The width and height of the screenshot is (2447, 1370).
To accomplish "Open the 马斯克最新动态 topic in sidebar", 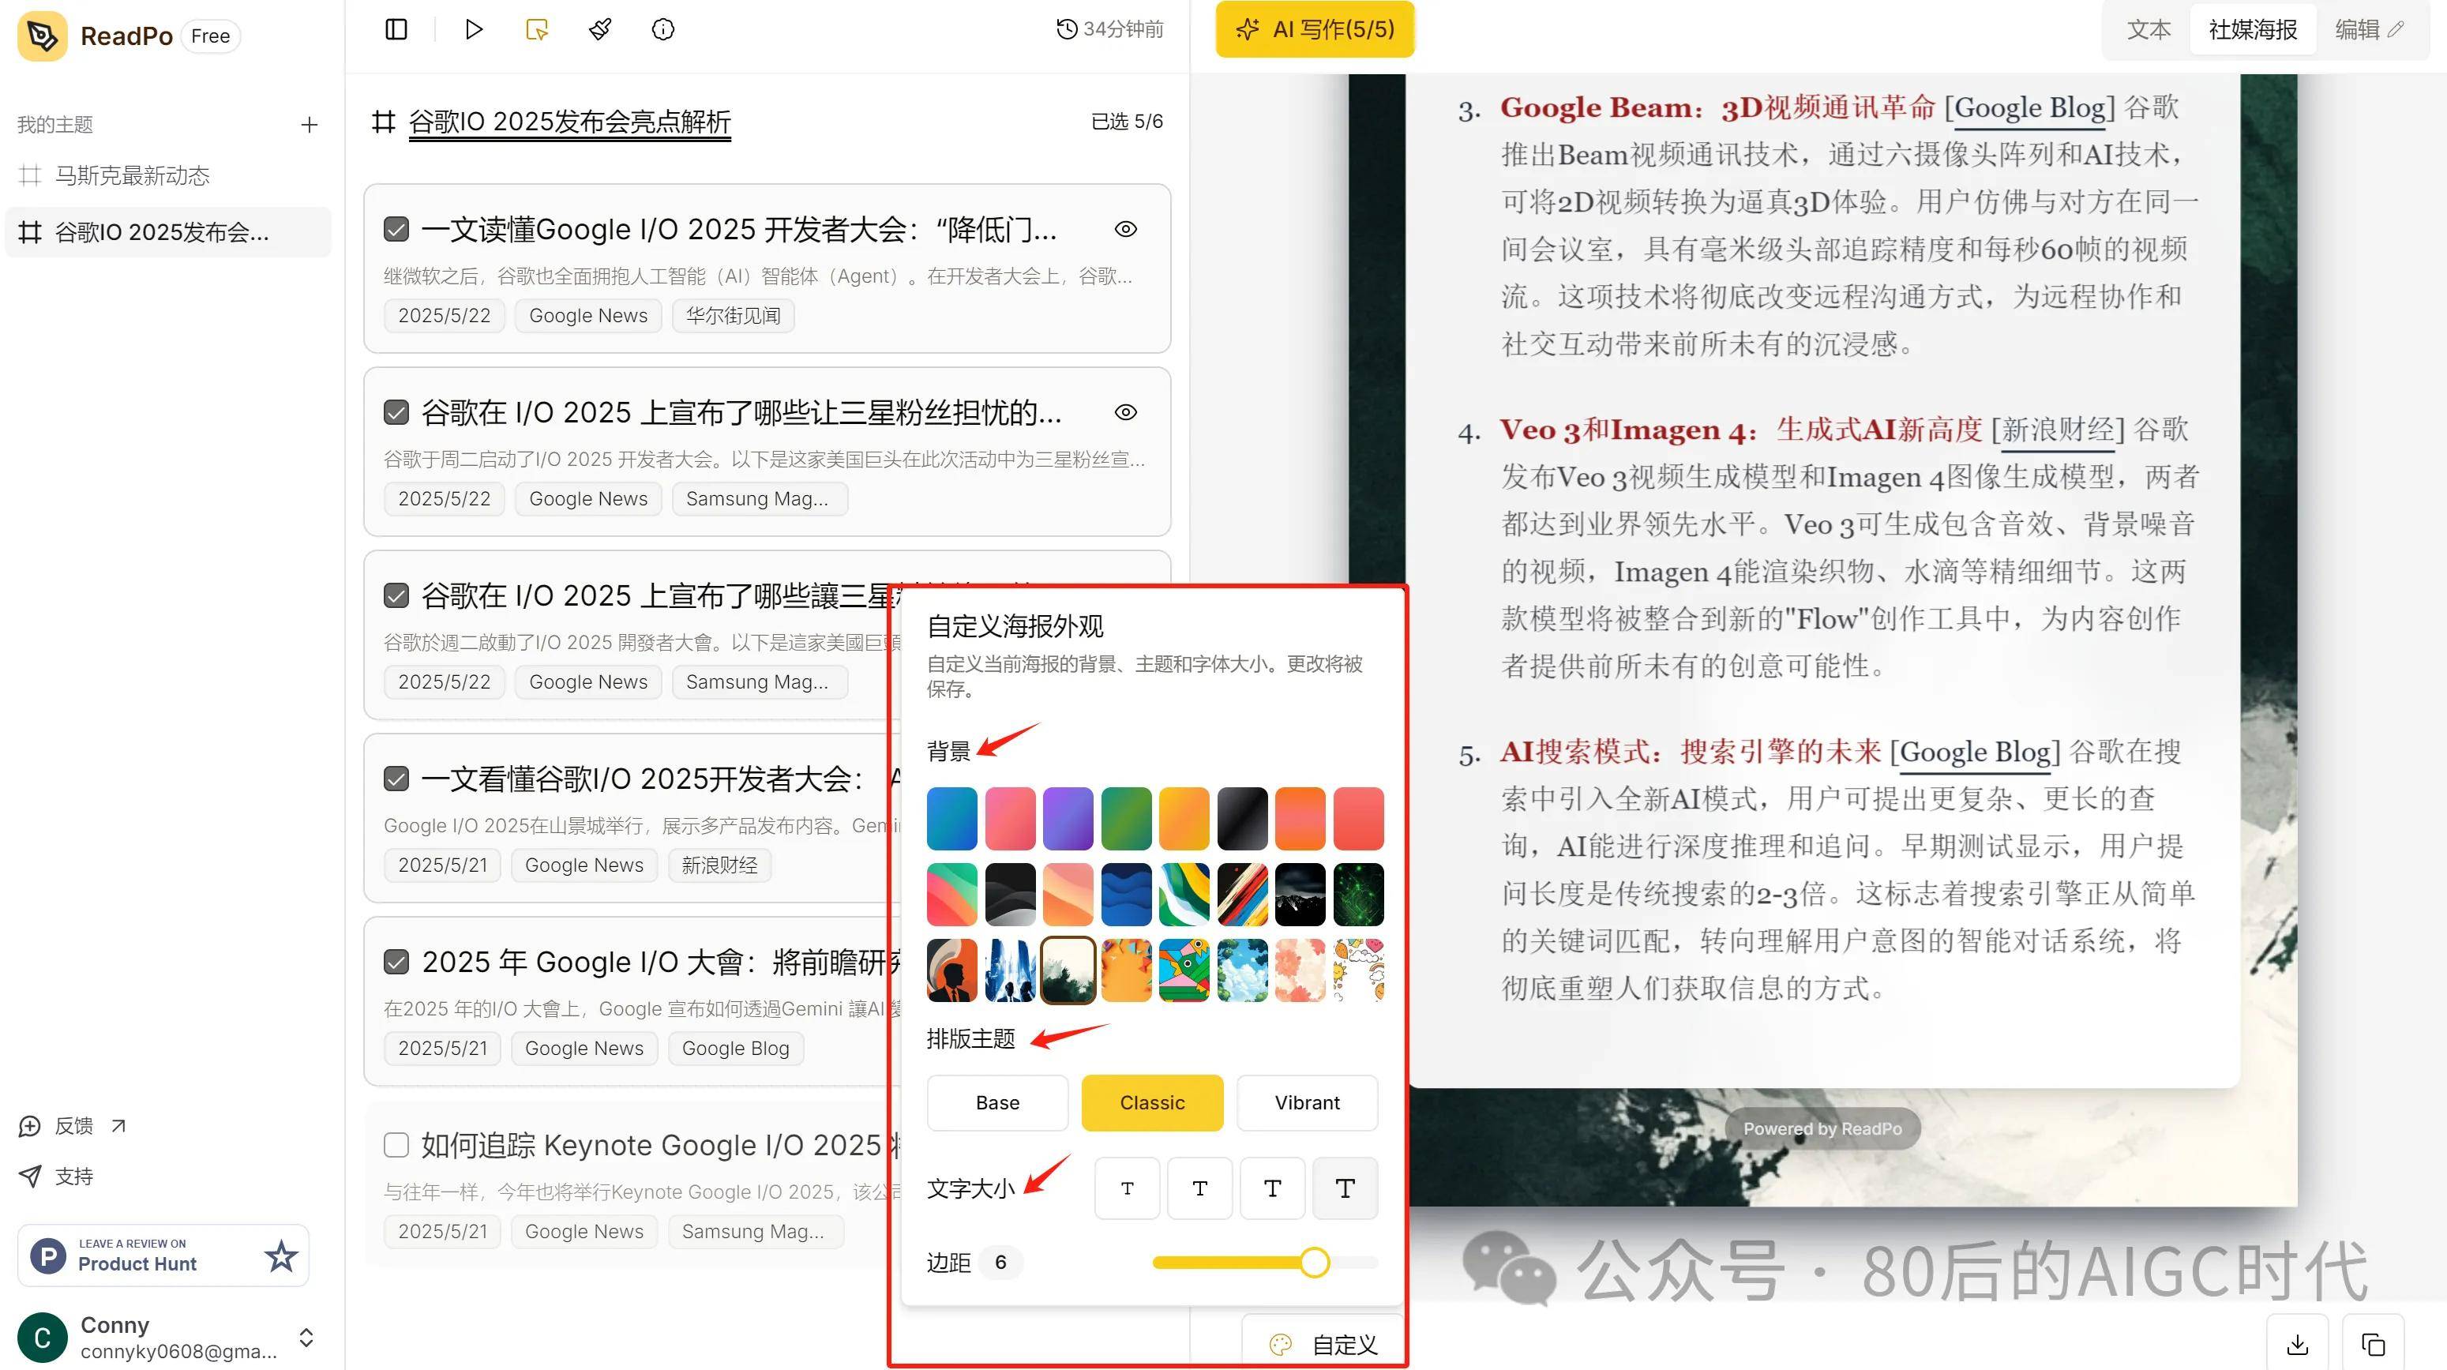I will (x=134, y=175).
